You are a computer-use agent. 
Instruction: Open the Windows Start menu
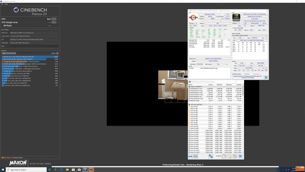pos(3,170)
